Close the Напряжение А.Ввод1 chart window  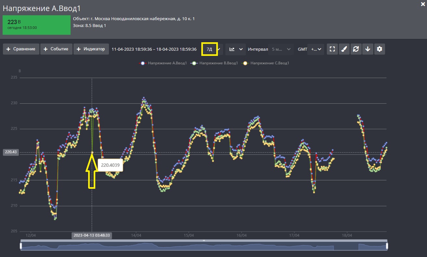point(422,4)
